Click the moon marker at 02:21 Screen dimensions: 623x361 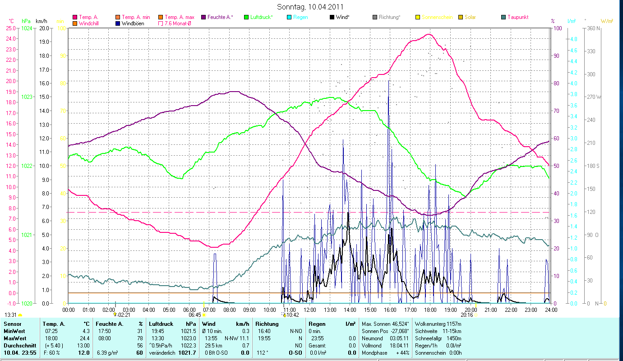click(115, 315)
